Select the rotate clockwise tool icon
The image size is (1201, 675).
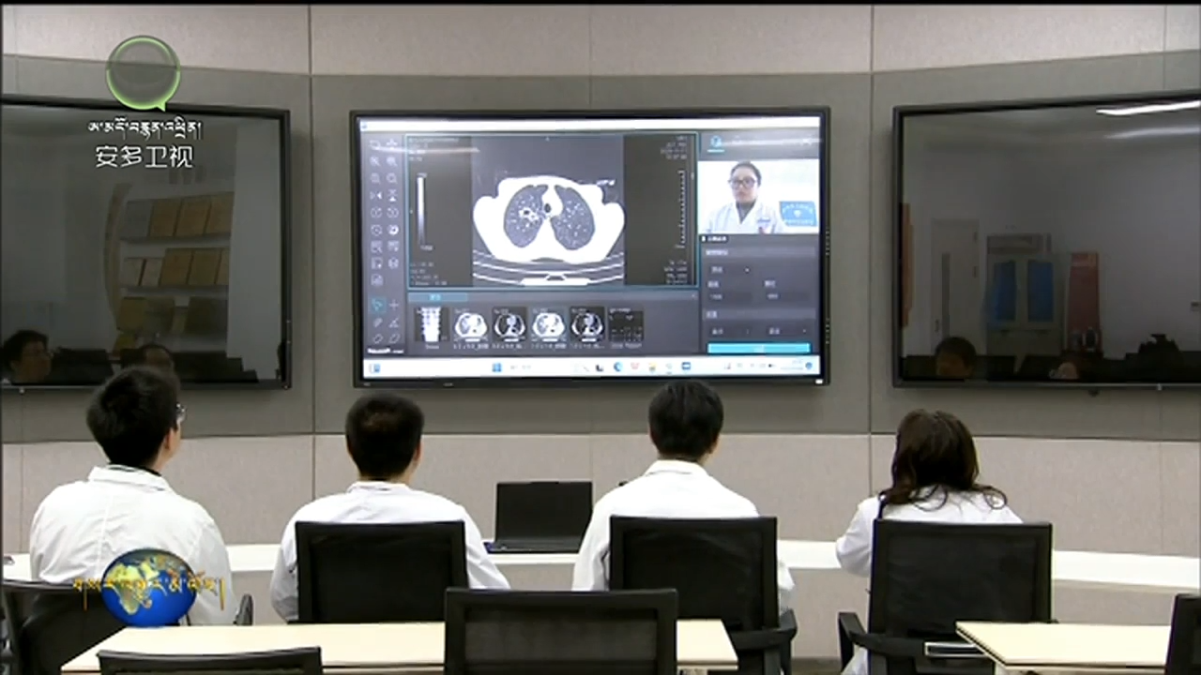coord(393,212)
